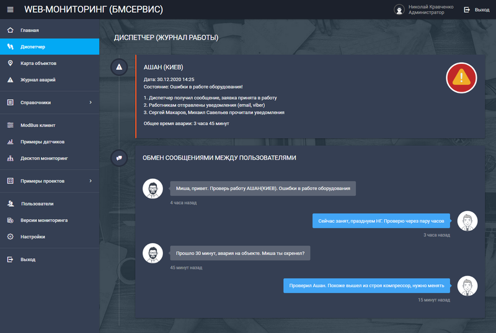This screenshot has height=333, width=496.
Task: Click the Пользователи person icon
Action: tap(11, 204)
